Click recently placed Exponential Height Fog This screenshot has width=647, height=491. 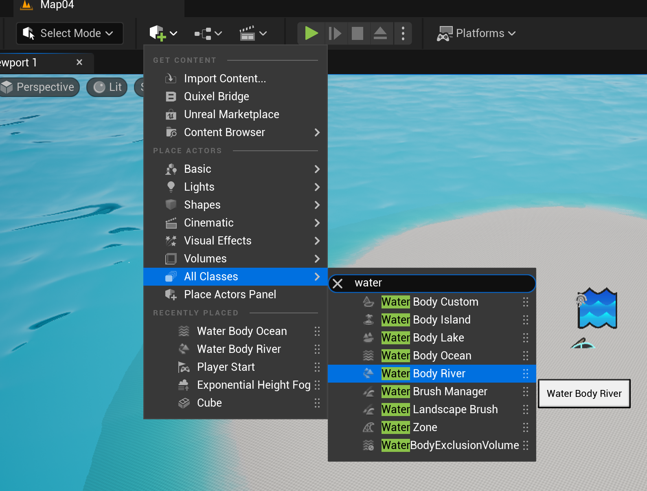(235, 385)
